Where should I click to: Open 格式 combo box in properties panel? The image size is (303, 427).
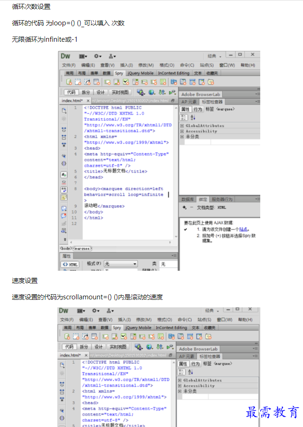[121, 264]
